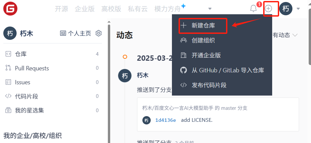
Task: Click the 仓库 repository code icon
Action: pyautogui.click(x=8, y=54)
